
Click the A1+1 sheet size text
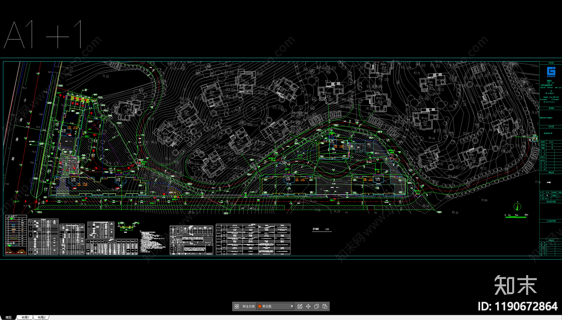pyautogui.click(x=43, y=35)
